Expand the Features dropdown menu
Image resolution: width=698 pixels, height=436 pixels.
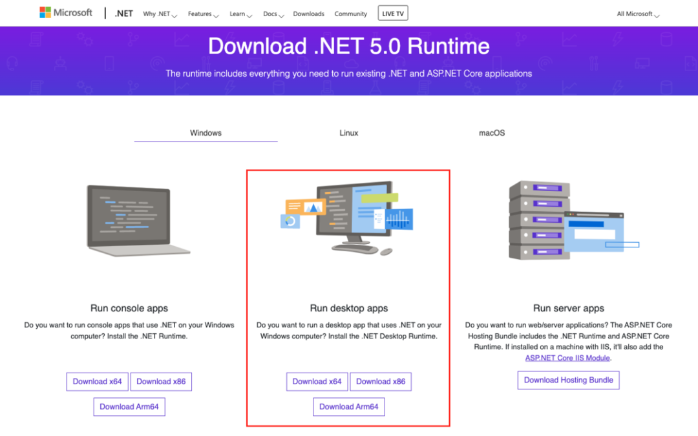pos(203,14)
